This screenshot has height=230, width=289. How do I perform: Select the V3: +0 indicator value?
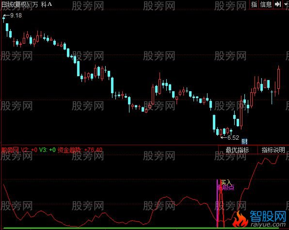(48, 150)
